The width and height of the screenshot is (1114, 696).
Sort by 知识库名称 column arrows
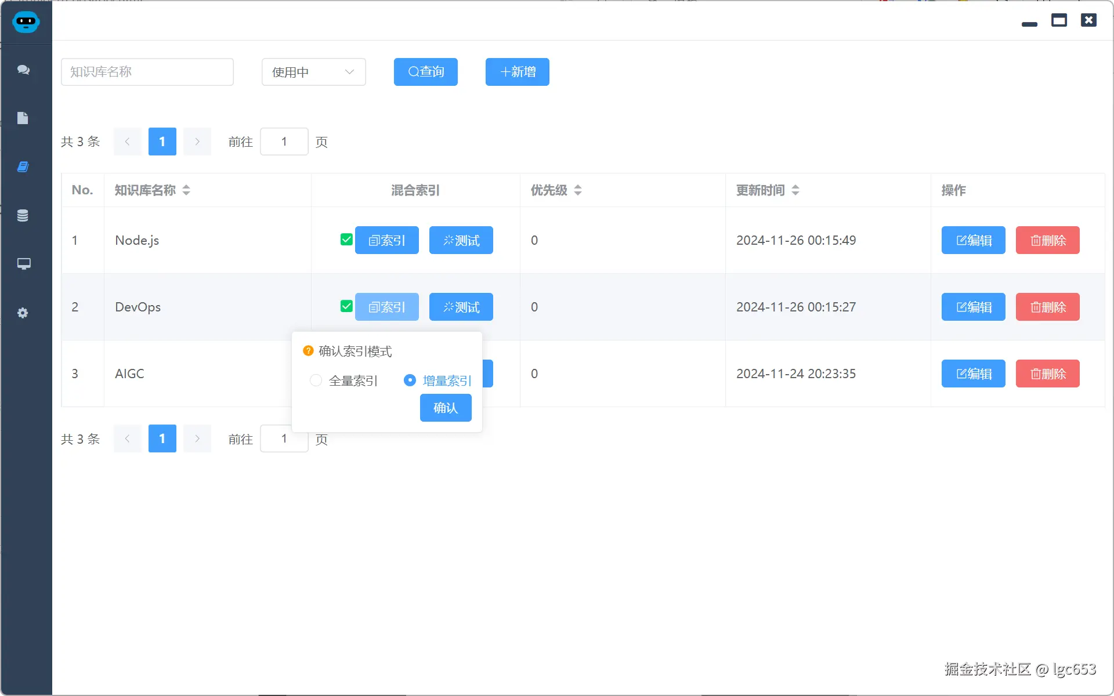(x=186, y=190)
